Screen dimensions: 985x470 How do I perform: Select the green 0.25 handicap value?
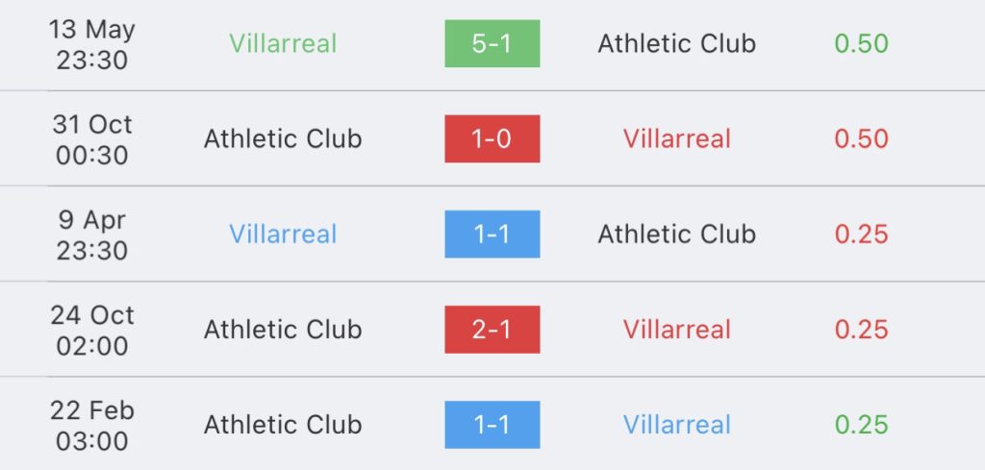(861, 425)
